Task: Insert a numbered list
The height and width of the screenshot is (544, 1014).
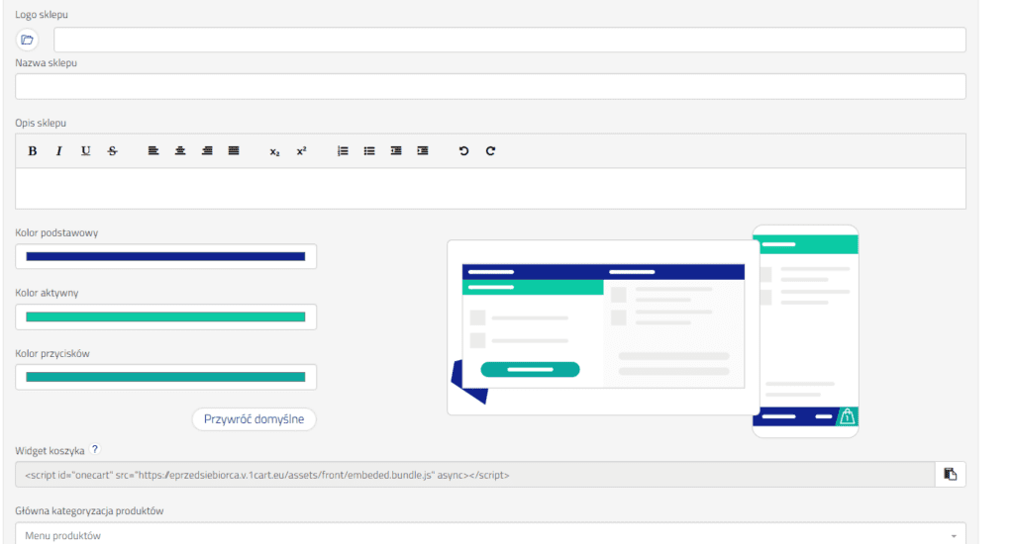Action: (343, 151)
